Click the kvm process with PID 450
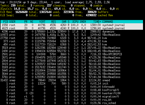145x105 pixels. click(x=104, y=44)
